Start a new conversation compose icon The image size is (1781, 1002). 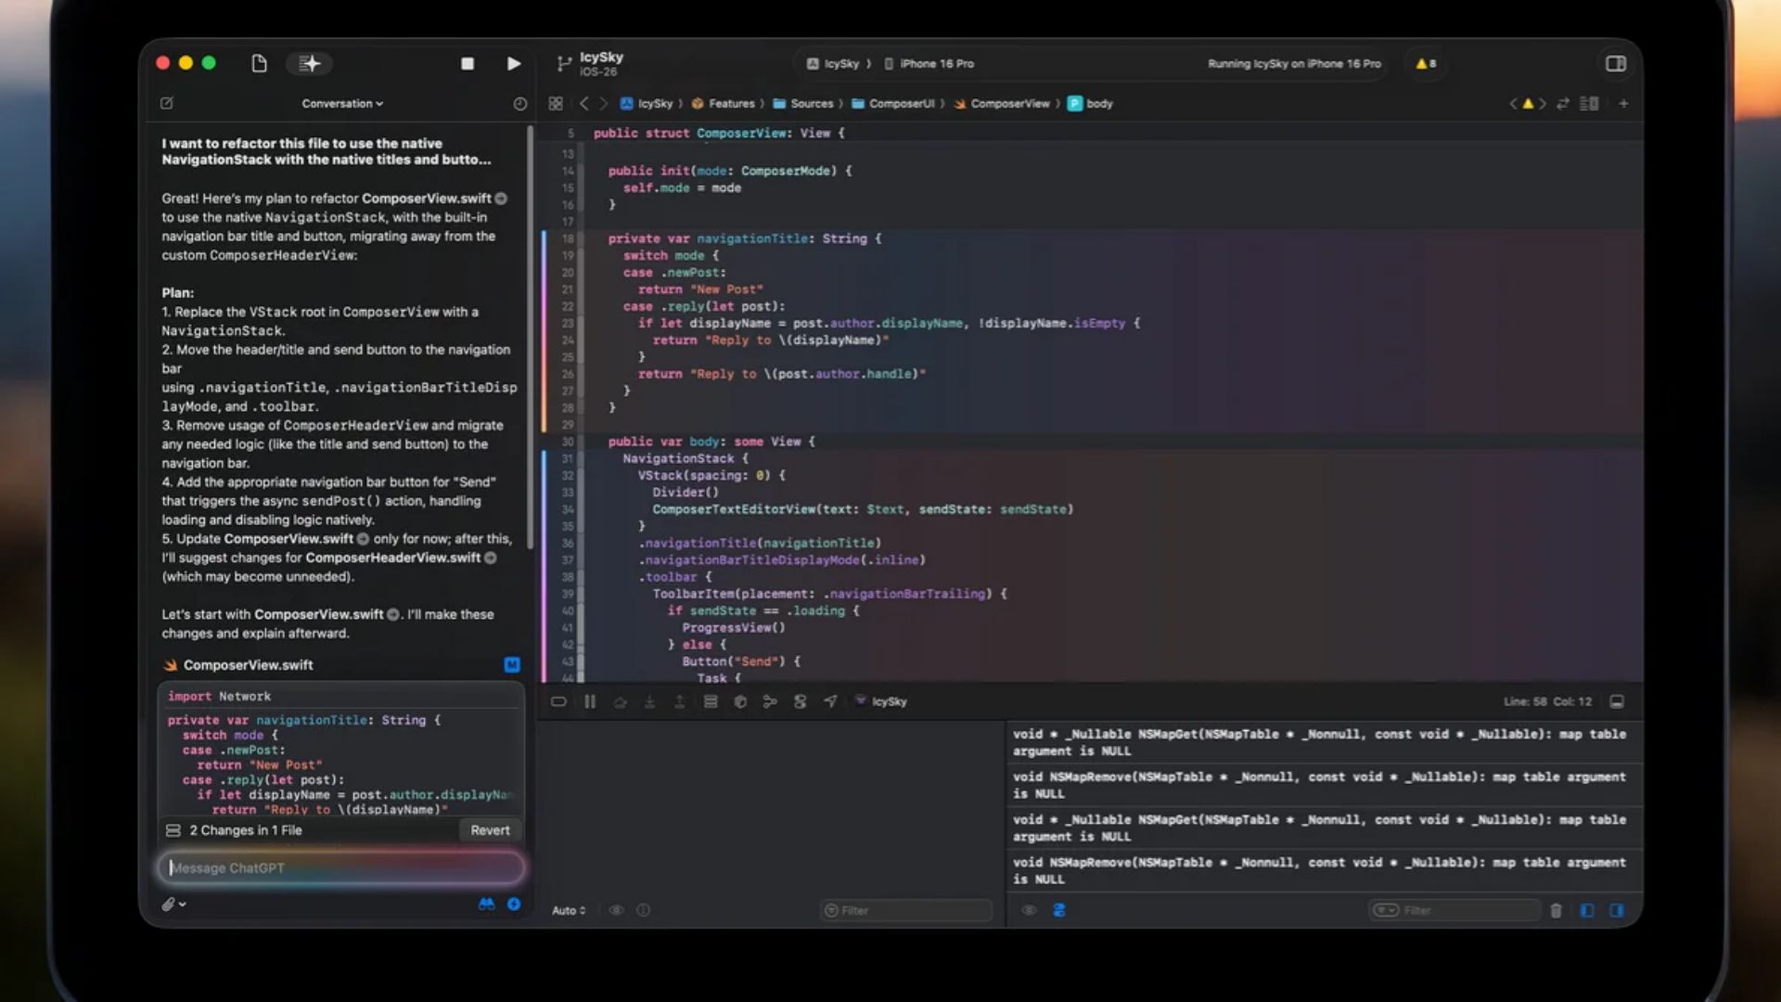pyautogui.click(x=167, y=104)
